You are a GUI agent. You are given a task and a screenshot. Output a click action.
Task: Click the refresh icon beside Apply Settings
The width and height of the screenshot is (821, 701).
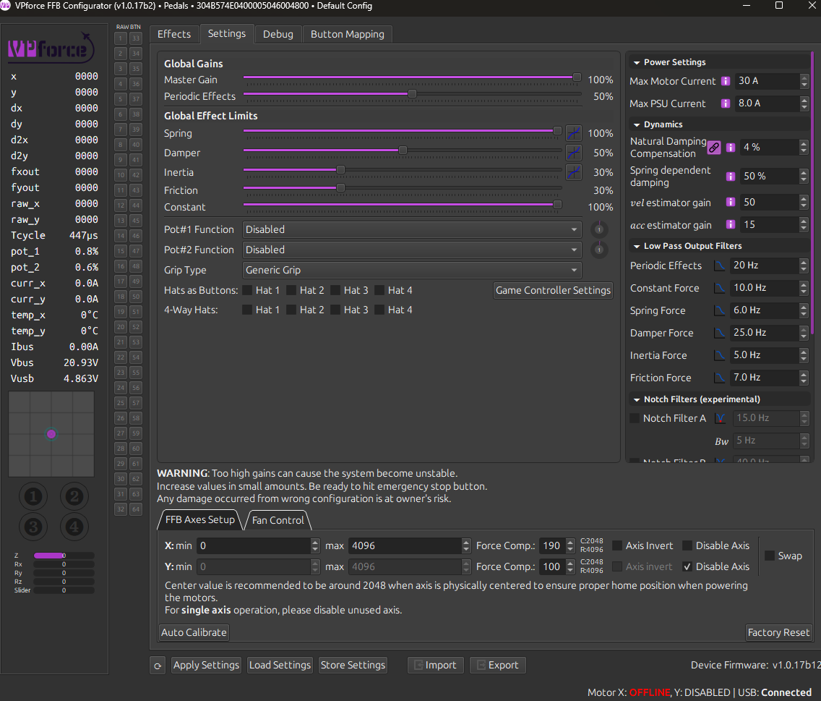158,666
